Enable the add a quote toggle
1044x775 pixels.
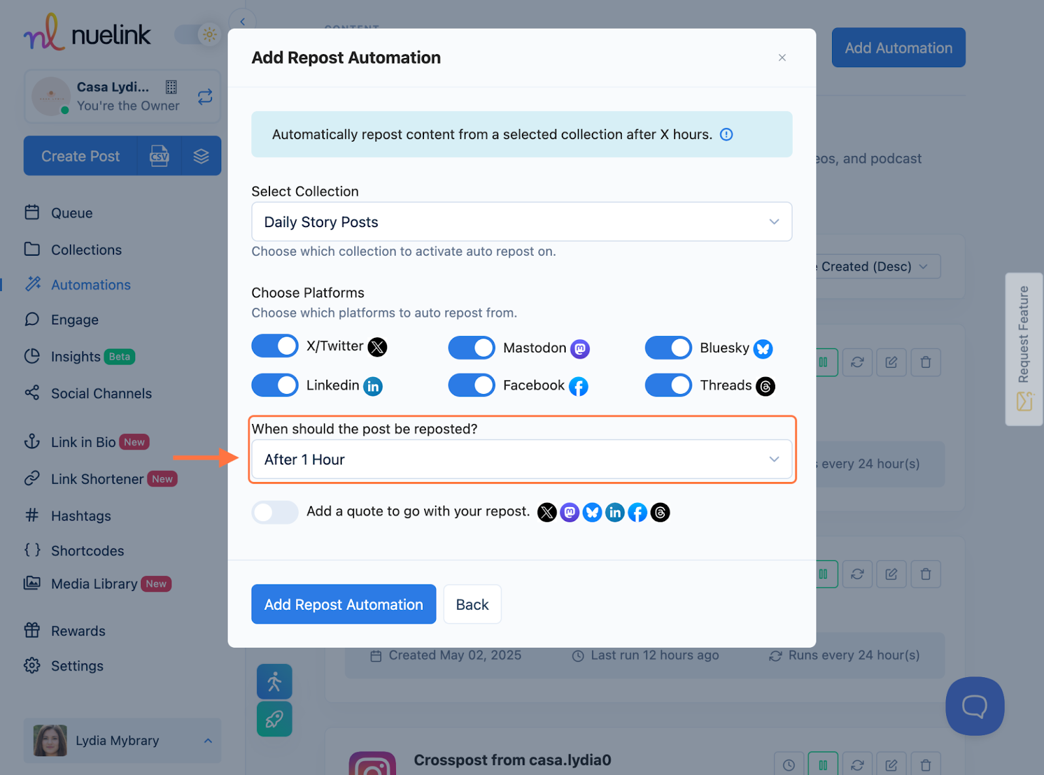[x=275, y=512]
